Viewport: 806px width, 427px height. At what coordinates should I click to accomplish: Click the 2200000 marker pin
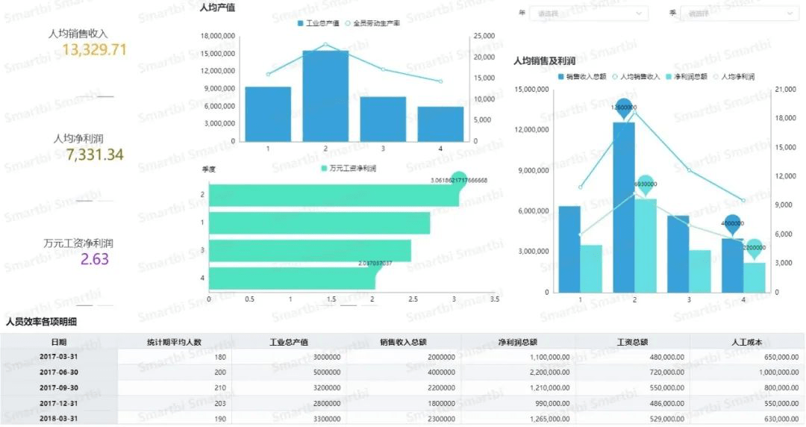[x=754, y=247]
